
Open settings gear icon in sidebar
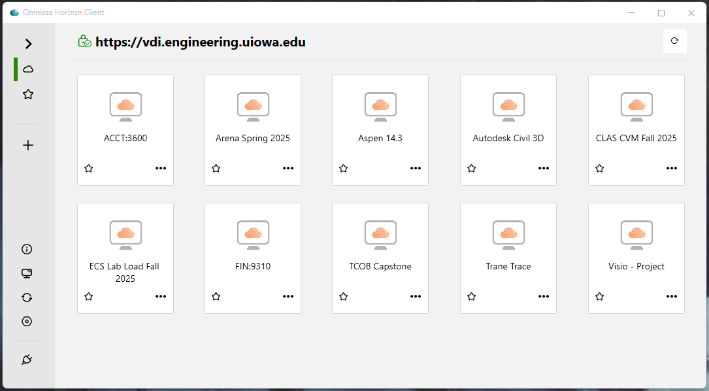27,321
